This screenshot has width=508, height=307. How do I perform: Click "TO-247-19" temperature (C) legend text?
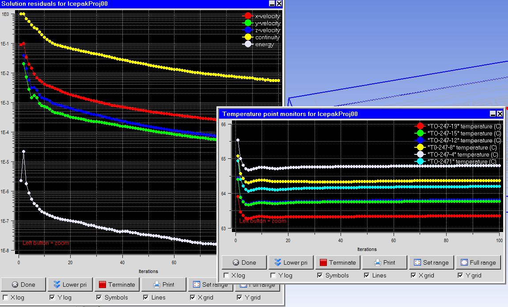pyautogui.click(x=464, y=126)
